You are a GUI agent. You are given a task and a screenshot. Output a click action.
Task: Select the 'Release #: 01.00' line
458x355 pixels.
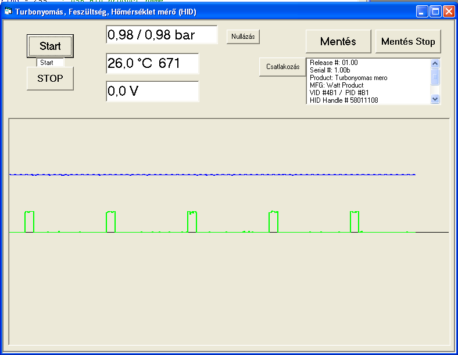tap(334, 63)
